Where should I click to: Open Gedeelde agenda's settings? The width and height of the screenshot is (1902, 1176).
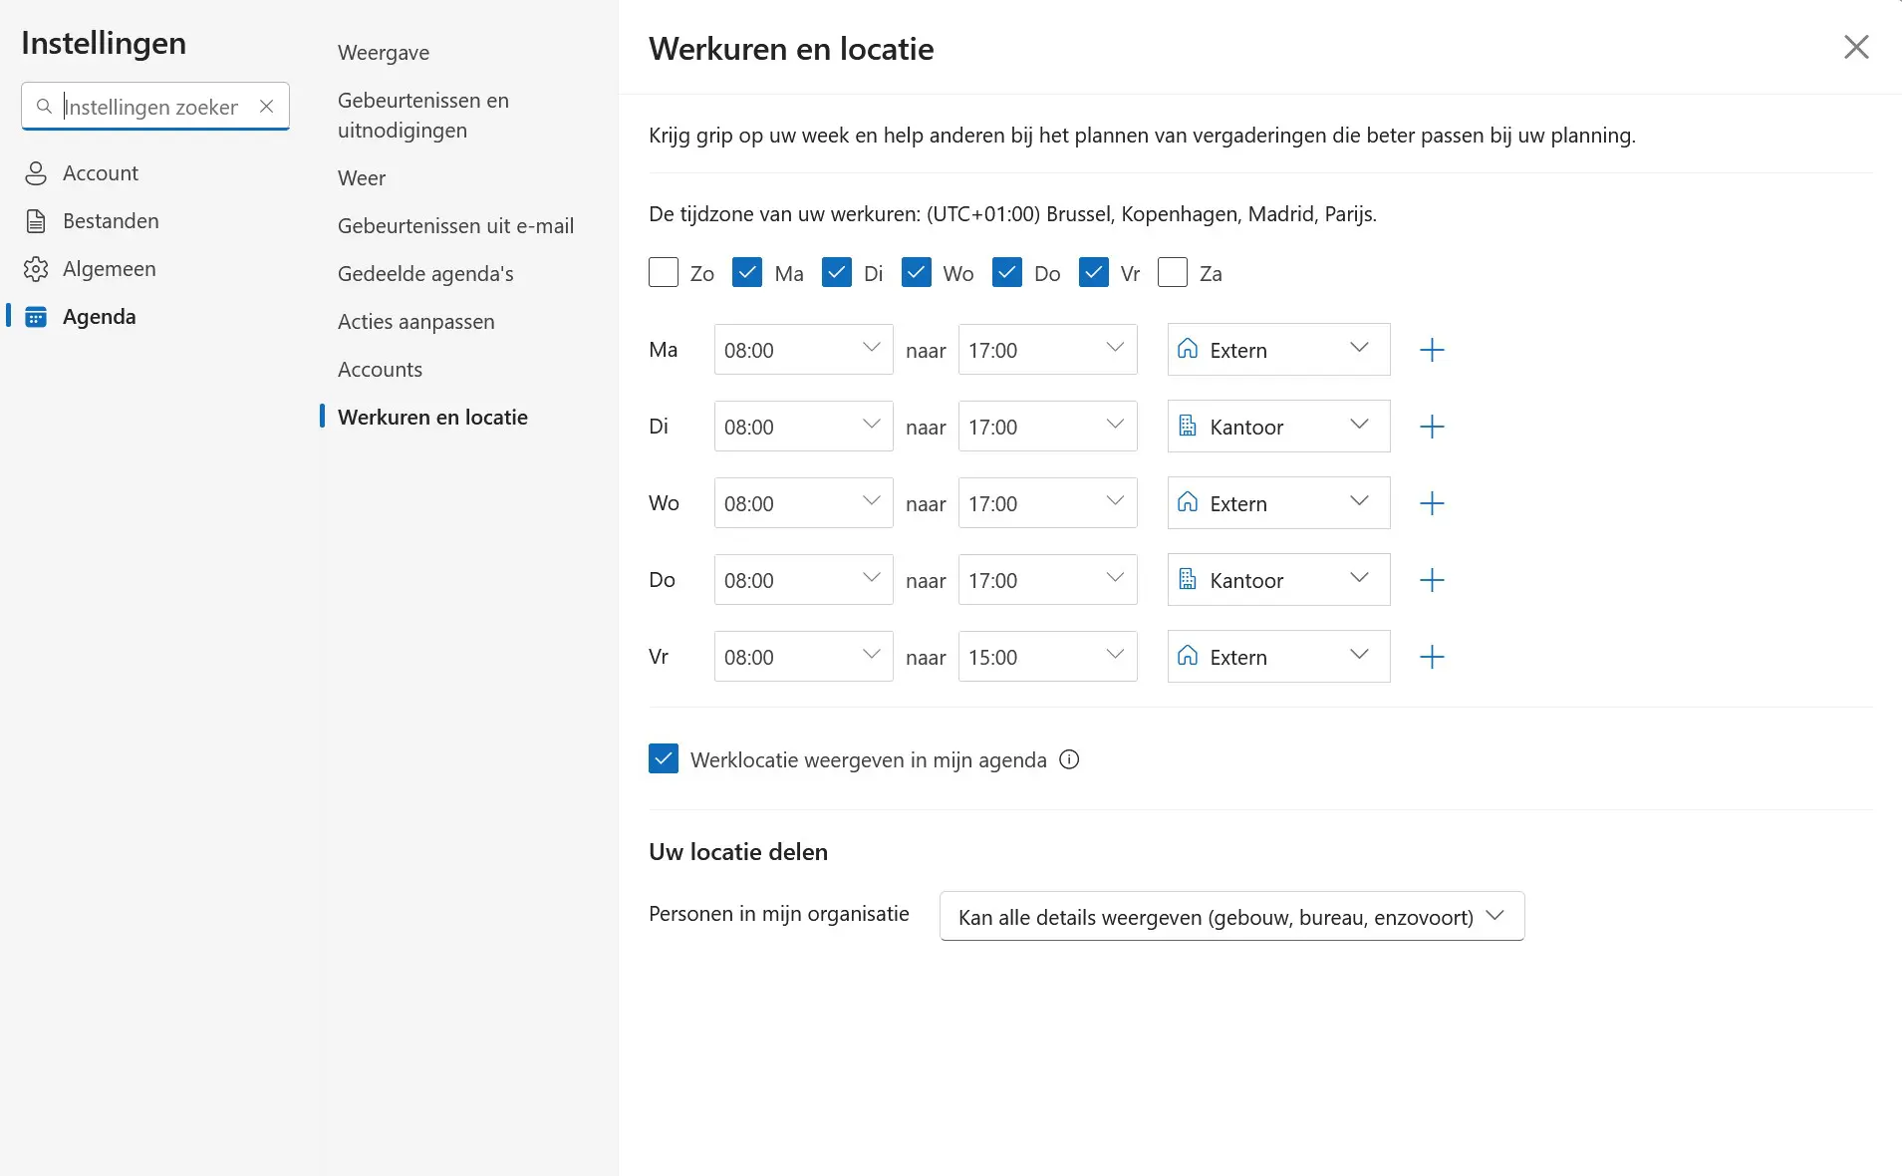pyautogui.click(x=425, y=274)
